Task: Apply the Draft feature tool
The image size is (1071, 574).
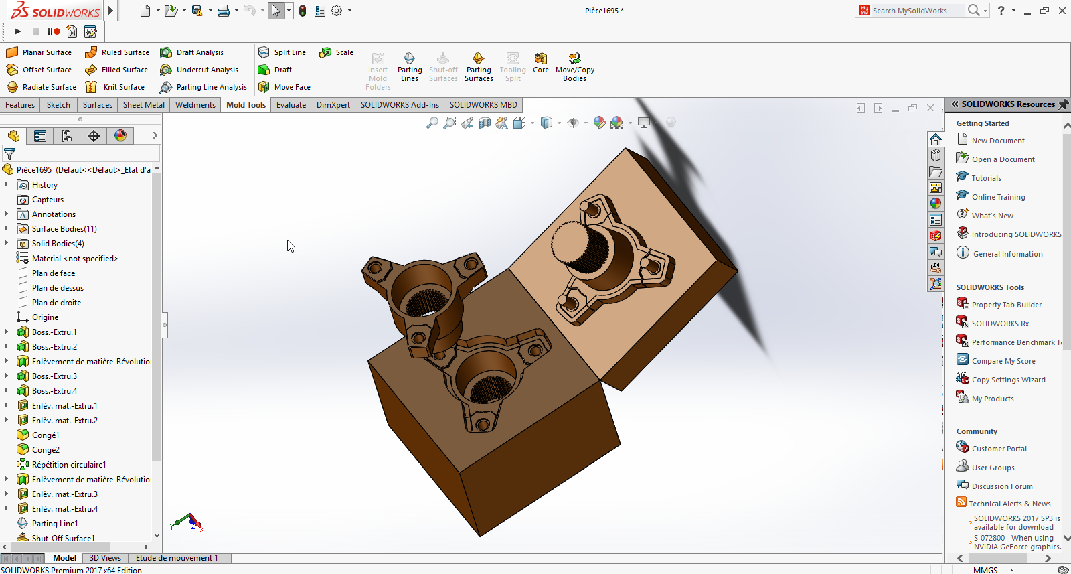Action: (275, 70)
